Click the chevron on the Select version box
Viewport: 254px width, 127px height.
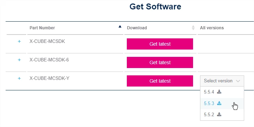[238, 81]
